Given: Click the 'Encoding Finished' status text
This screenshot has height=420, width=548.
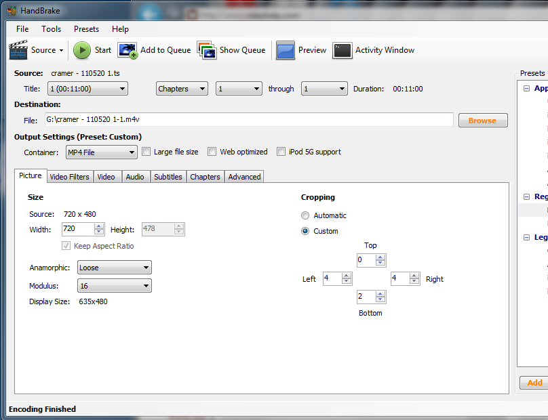Looking at the screenshot, I should point(42,409).
